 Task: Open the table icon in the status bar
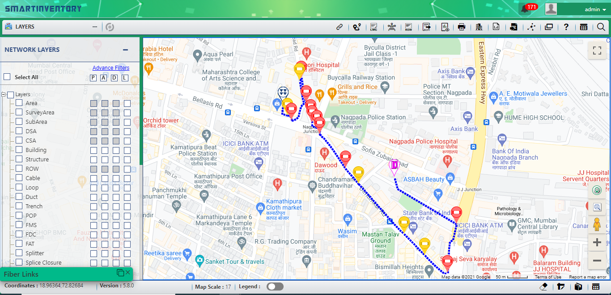[x=595, y=287]
